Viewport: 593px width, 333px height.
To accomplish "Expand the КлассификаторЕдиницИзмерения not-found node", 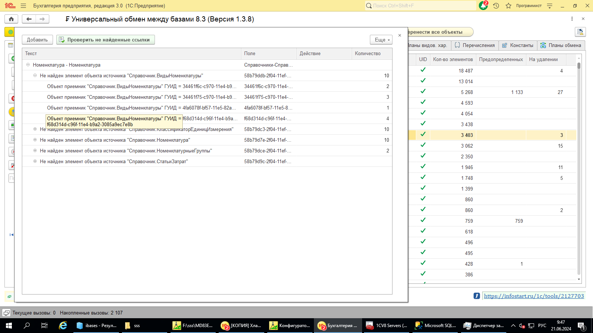I will pyautogui.click(x=35, y=129).
